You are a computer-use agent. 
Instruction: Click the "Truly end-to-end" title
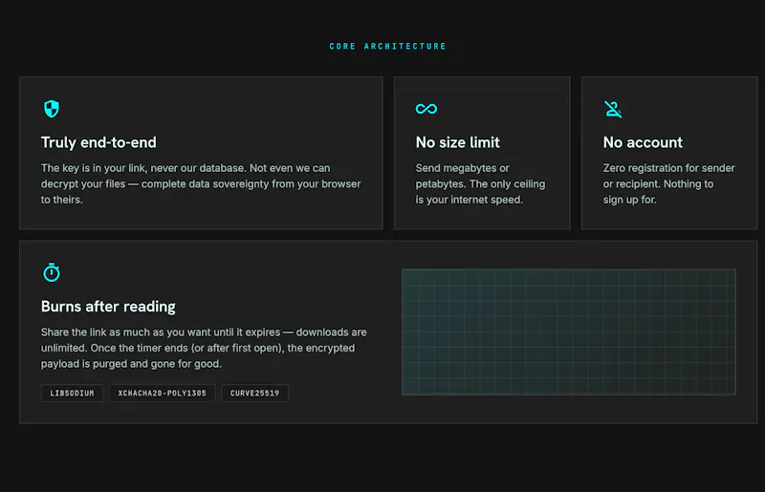tap(98, 142)
